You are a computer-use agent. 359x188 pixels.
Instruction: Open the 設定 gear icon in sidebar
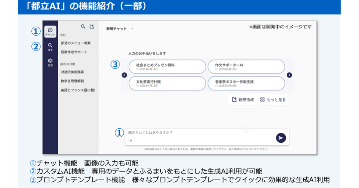point(50,62)
